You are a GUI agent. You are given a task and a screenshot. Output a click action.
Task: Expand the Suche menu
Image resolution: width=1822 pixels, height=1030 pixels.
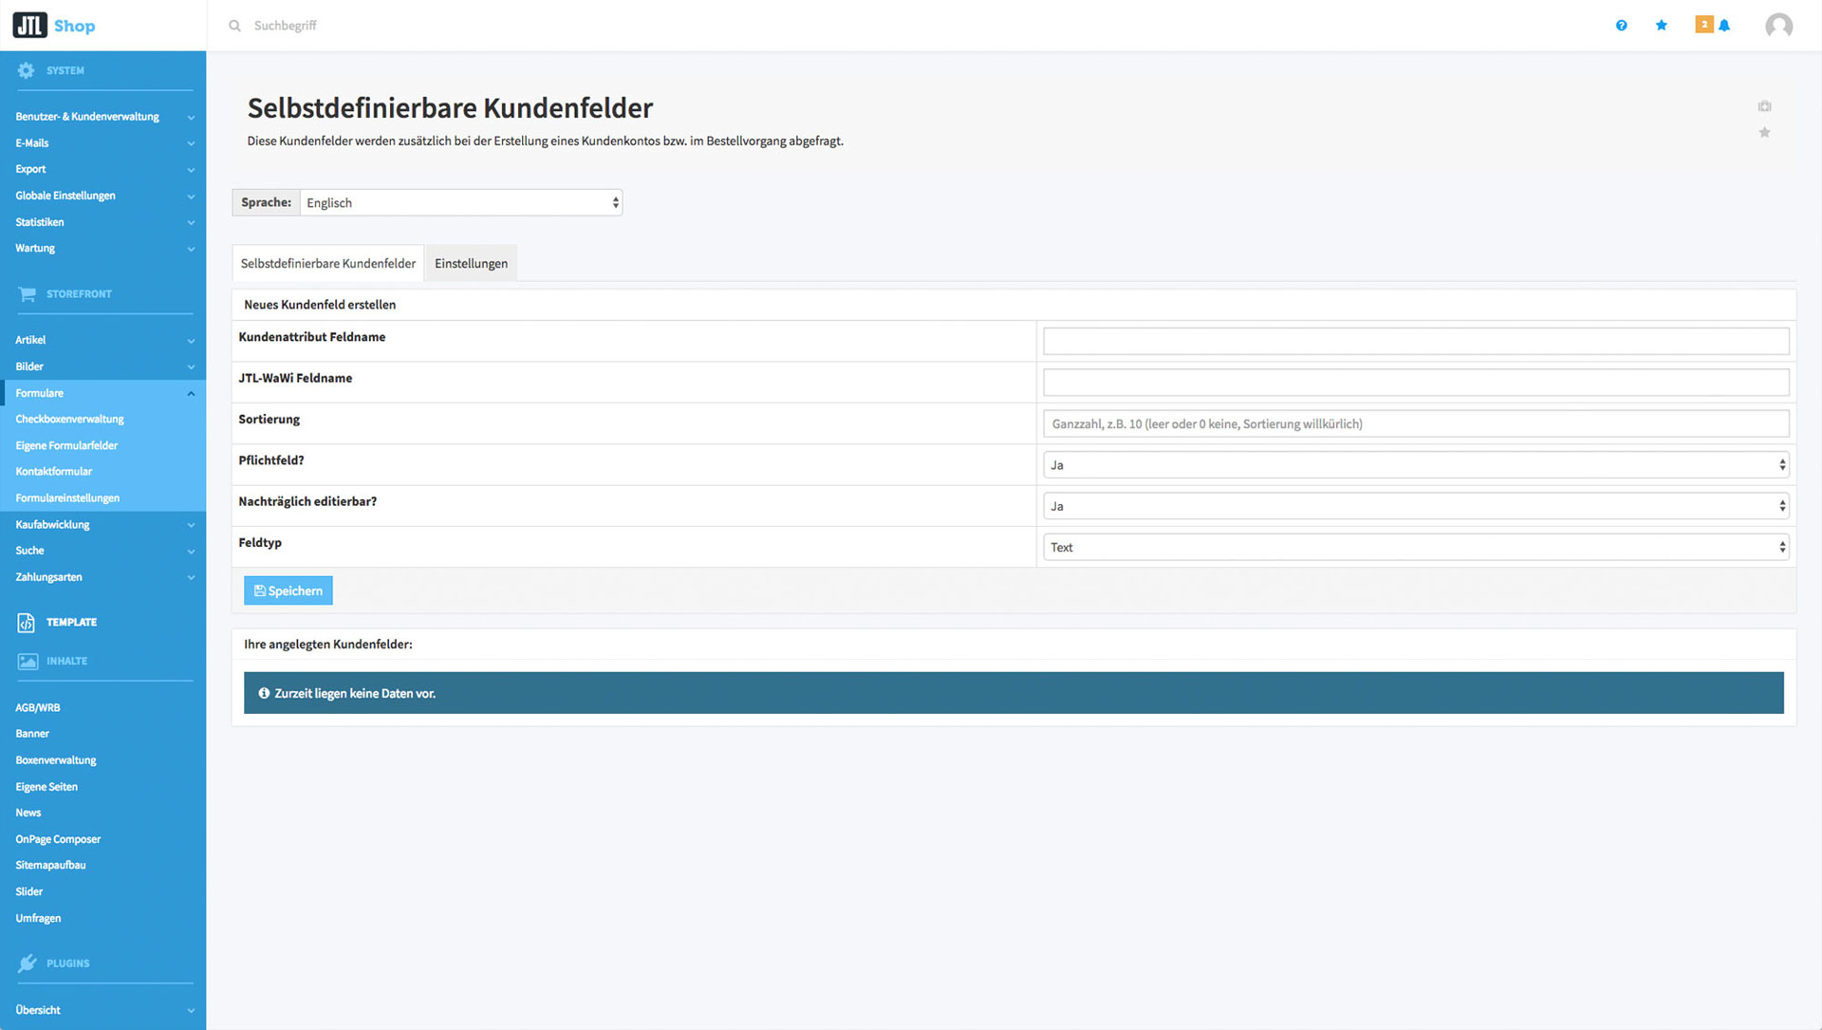pyautogui.click(x=102, y=551)
